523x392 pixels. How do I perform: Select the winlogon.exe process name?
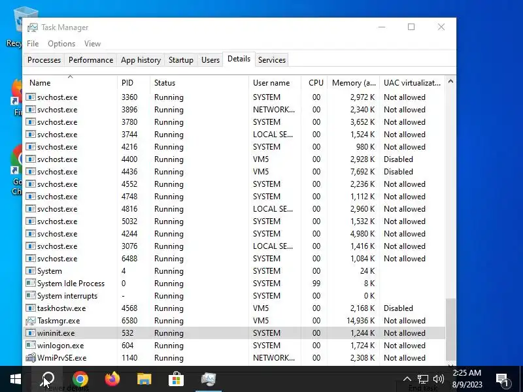click(60, 346)
